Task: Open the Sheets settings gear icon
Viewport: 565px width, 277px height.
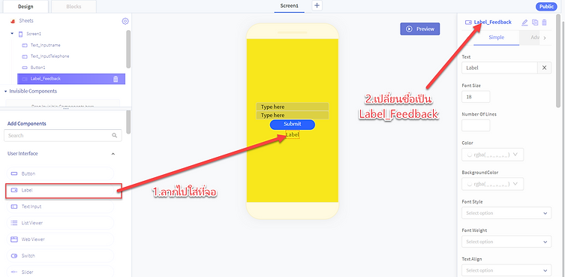Action: tap(125, 21)
